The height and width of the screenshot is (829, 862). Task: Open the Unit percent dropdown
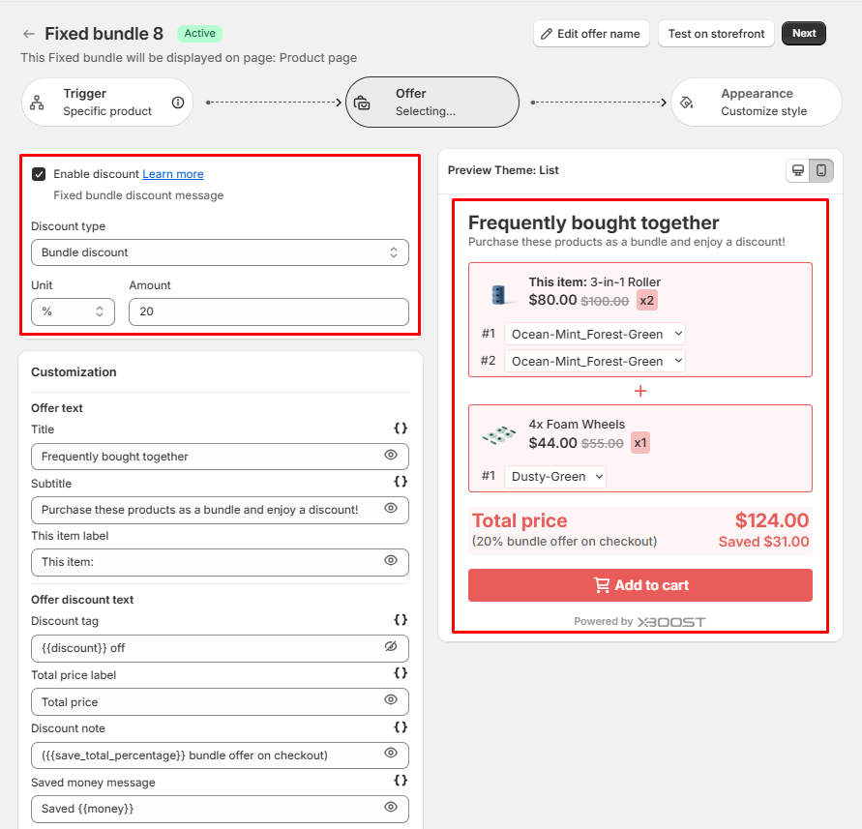click(73, 311)
